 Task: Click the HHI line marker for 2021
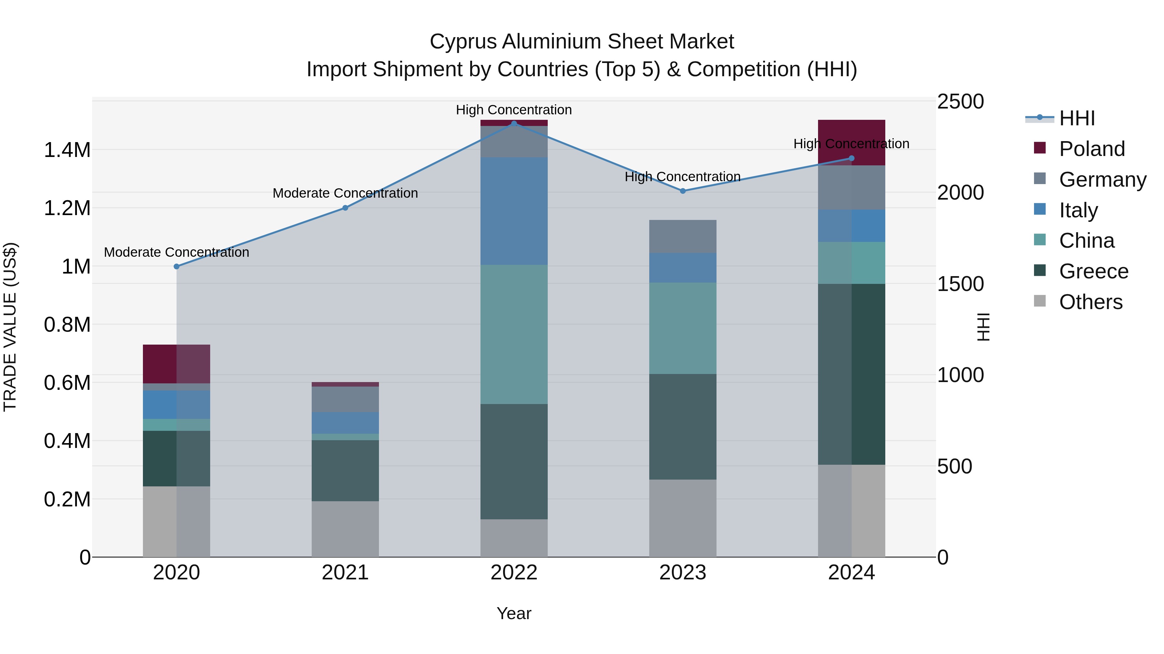point(345,208)
